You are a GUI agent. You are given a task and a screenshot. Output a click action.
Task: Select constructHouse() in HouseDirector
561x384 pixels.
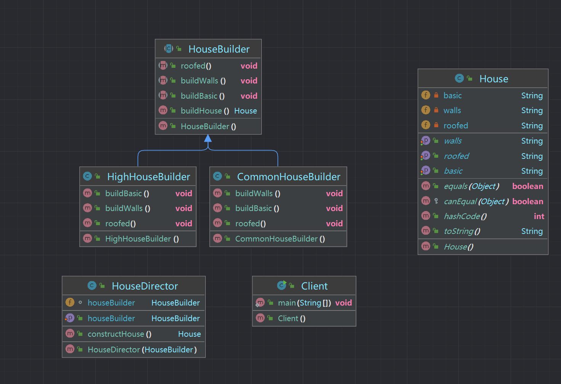pyautogui.click(x=119, y=334)
